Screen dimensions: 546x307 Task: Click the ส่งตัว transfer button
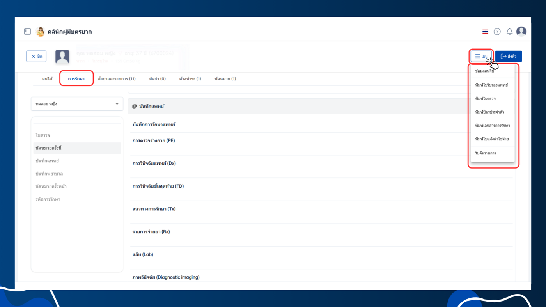coord(509,57)
